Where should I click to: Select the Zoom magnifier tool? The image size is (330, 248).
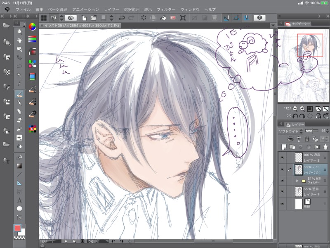click(19, 32)
